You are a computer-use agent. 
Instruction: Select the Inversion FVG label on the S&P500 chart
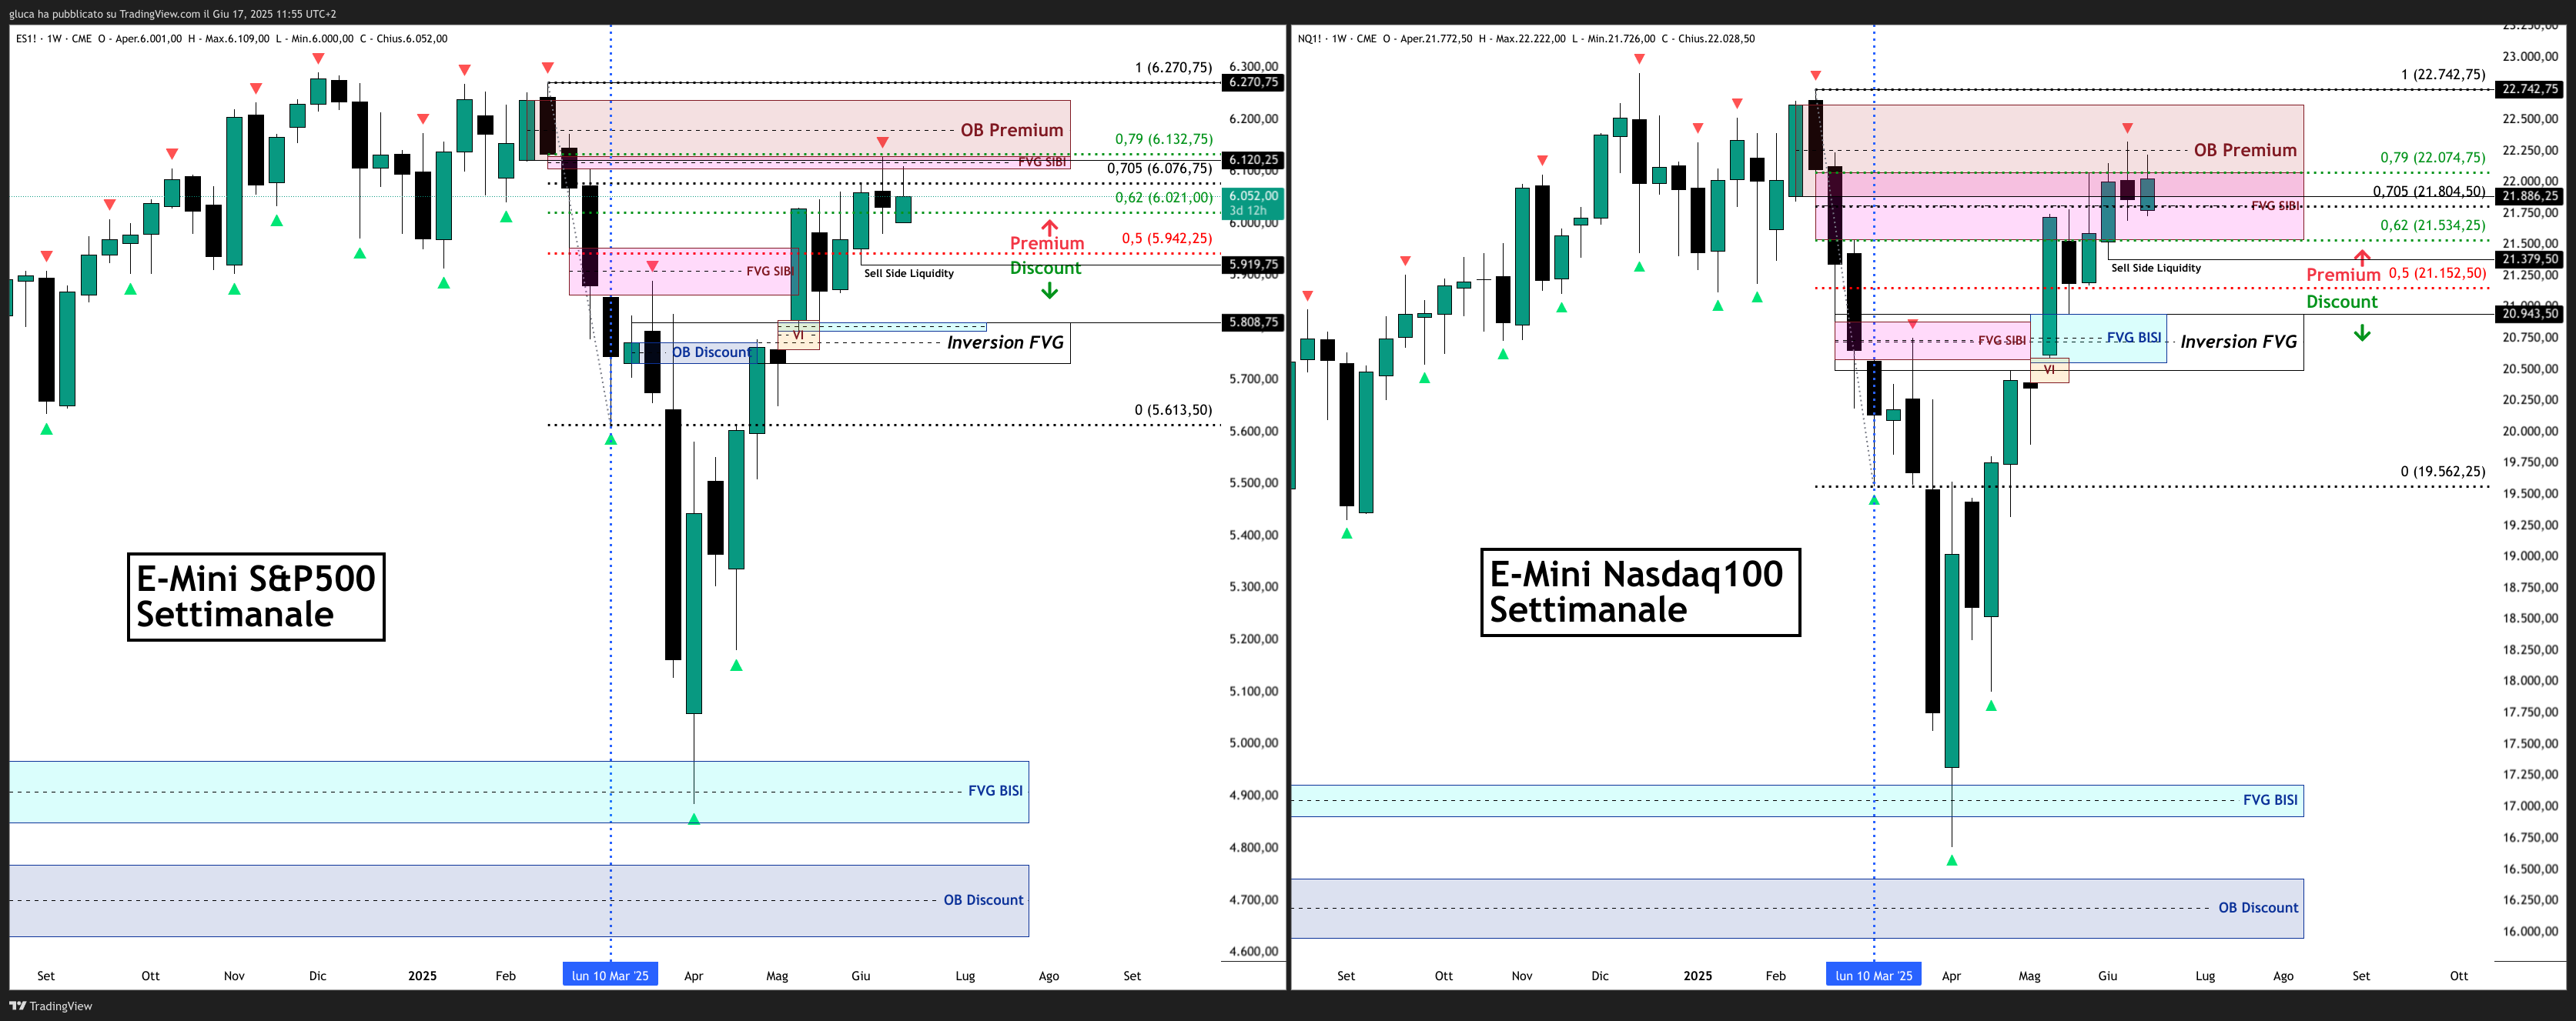click(x=1005, y=342)
